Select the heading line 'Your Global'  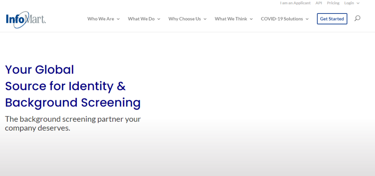pyautogui.click(x=40, y=70)
